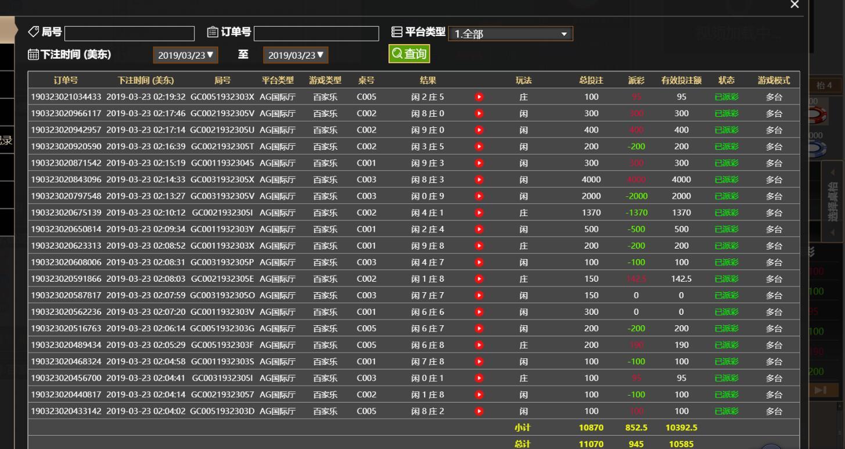Play video replay for order 190323020608006

click(x=479, y=263)
